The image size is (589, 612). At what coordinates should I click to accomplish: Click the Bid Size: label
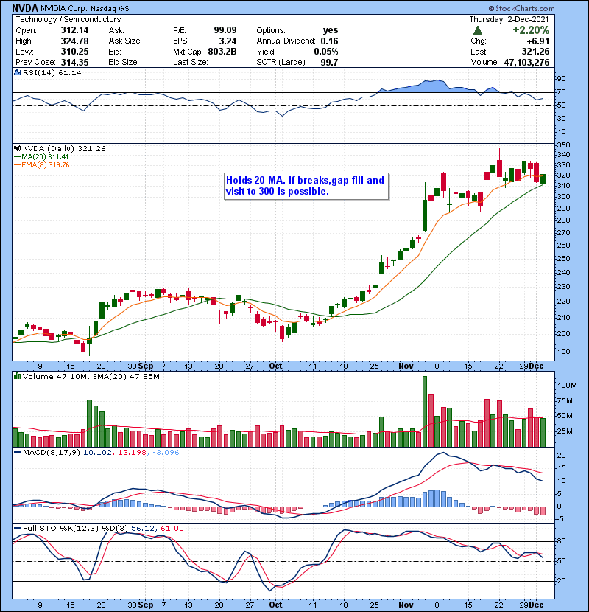click(x=124, y=63)
